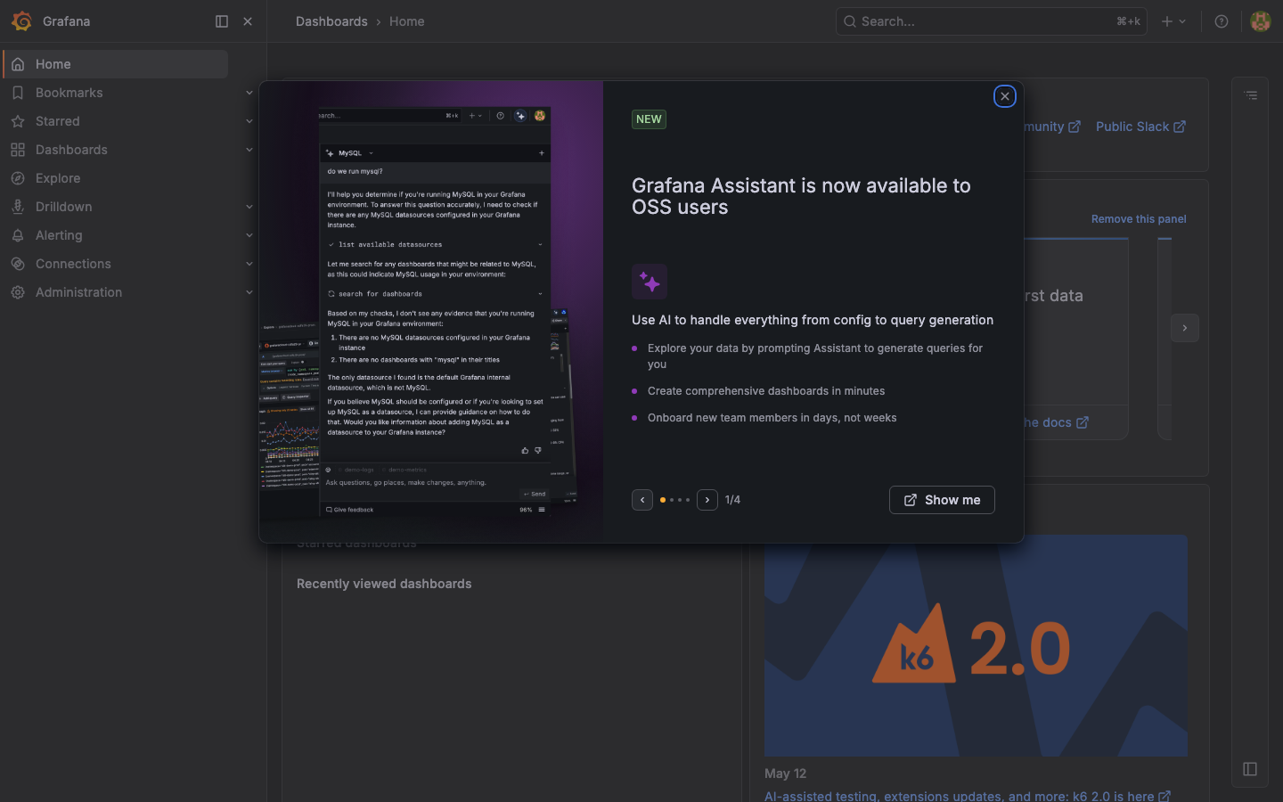Image resolution: width=1283 pixels, height=802 pixels.
Task: Click the Administration gear icon
Action: click(x=18, y=292)
